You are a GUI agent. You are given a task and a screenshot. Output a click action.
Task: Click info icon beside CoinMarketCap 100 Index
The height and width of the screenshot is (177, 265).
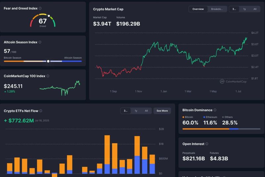click(48, 76)
